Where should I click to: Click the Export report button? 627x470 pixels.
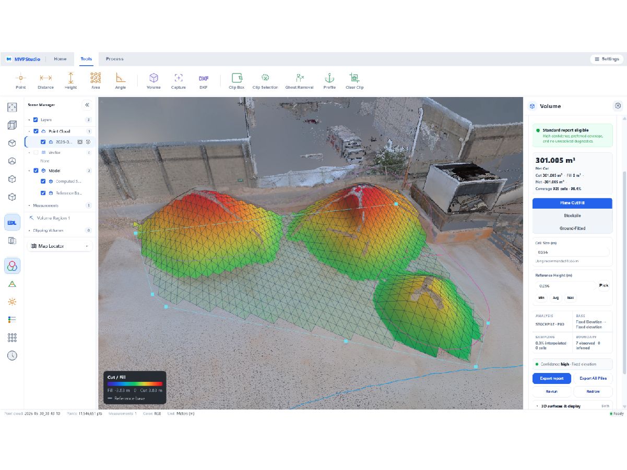pos(551,378)
